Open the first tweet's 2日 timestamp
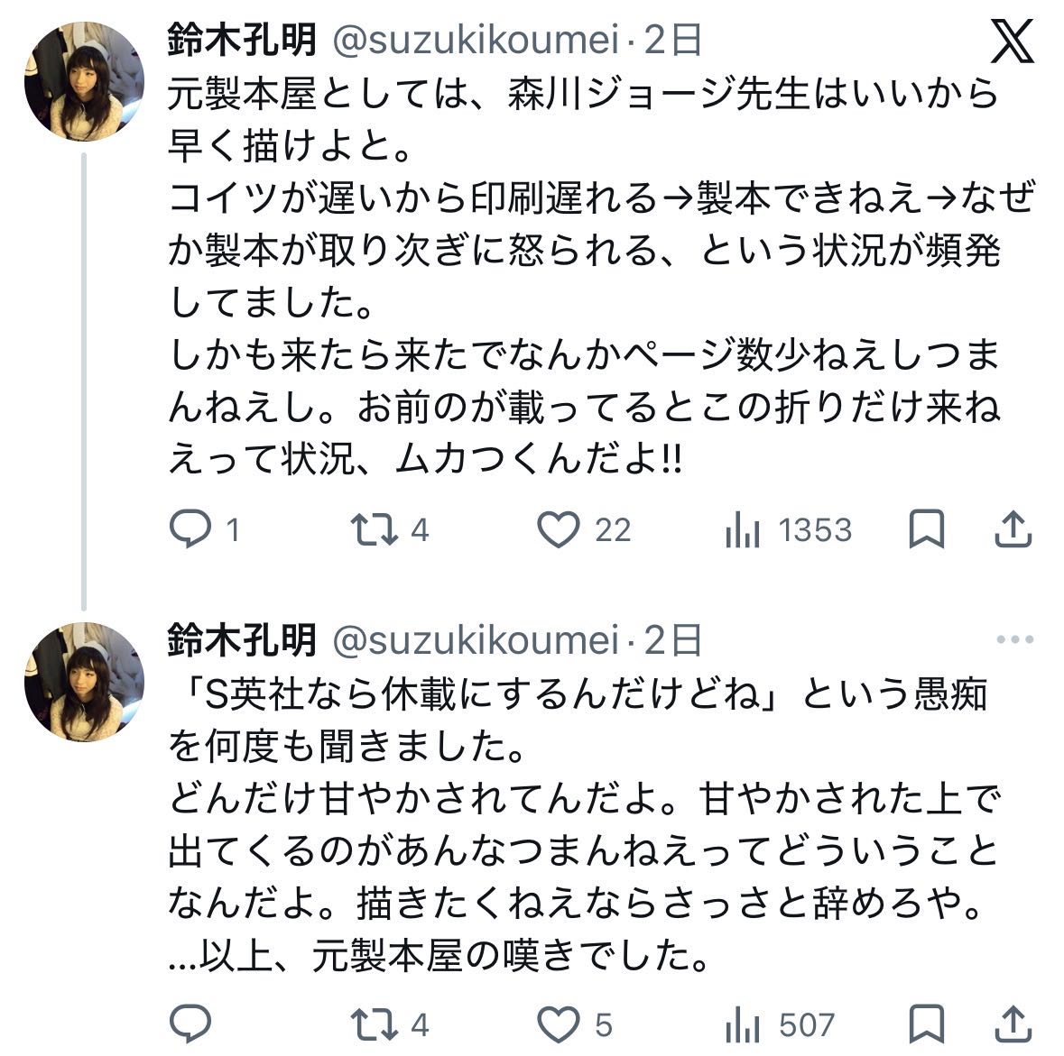 coord(673,40)
